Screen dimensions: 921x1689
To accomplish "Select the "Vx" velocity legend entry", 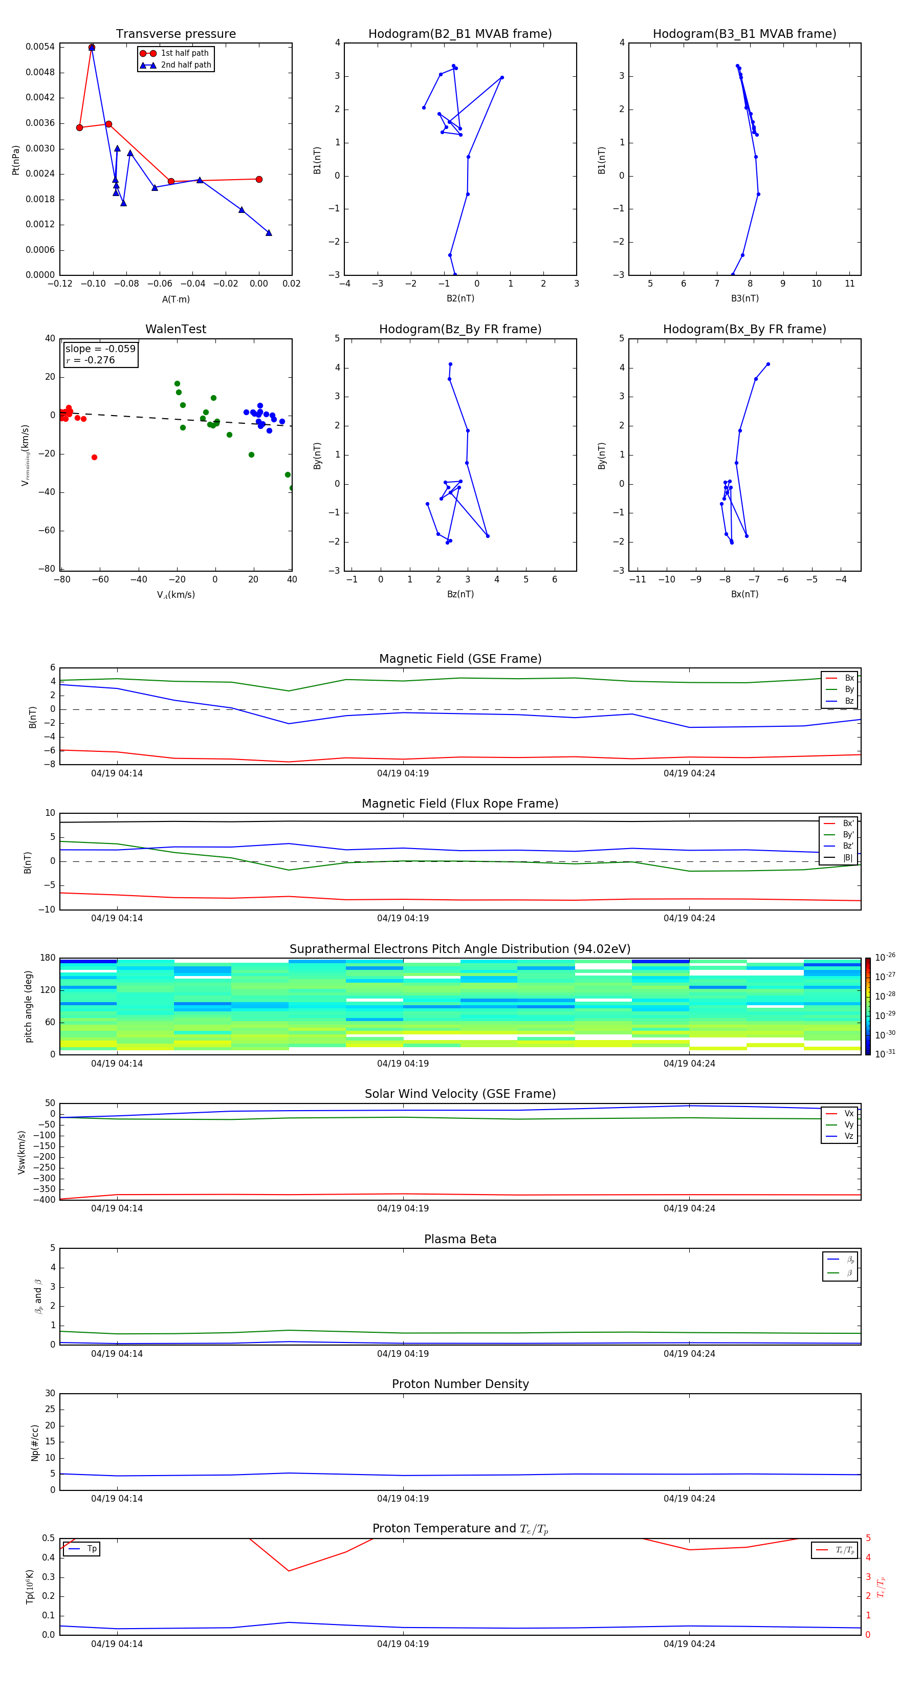I will coord(840,1114).
